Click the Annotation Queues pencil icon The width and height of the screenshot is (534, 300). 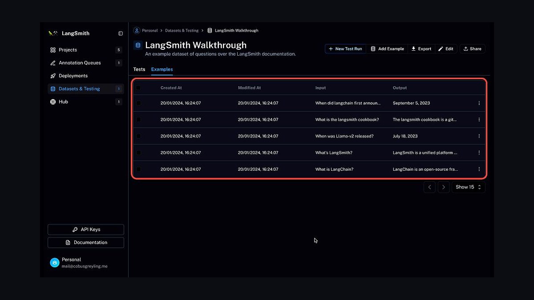click(53, 63)
